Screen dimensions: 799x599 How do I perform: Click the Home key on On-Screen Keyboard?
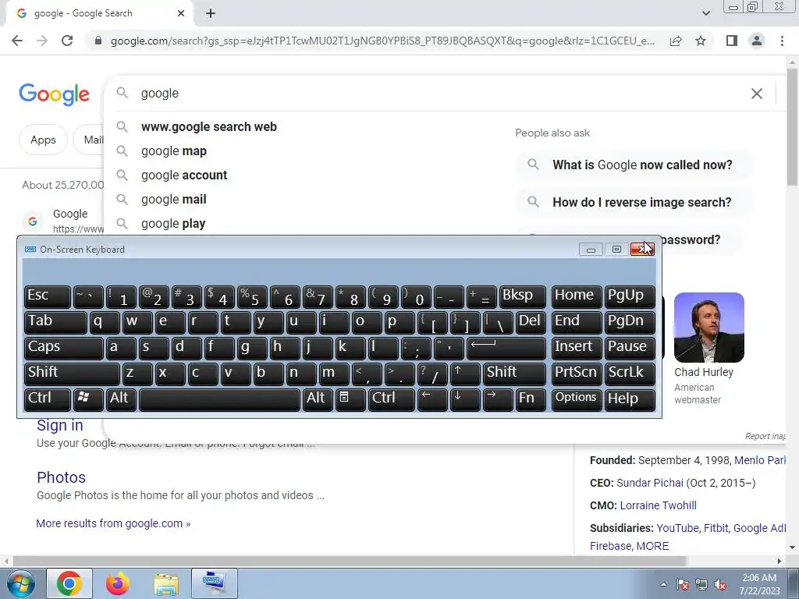577,296
